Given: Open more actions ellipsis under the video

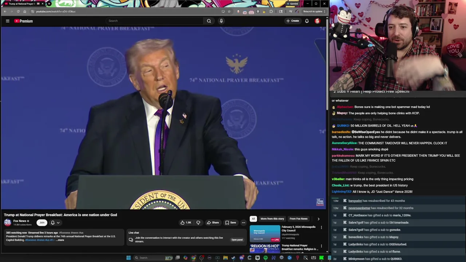Looking at the screenshot, I should (244, 223).
